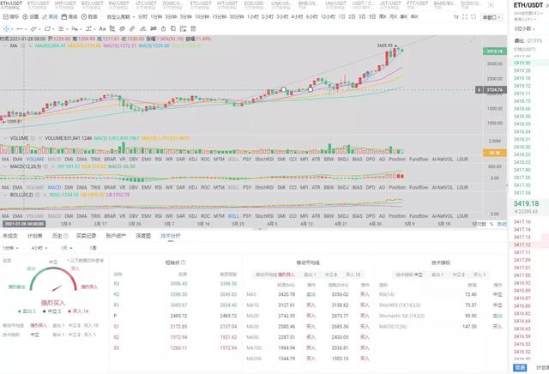Select 1周 timeframe in chart toolbar
Image resolution: width=549 pixels, height=374 pixels.
[380, 16]
